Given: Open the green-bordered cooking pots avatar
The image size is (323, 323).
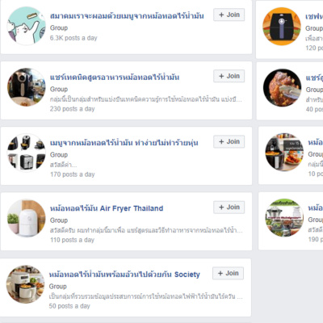Looking at the screenshot, I should tap(284, 218).
